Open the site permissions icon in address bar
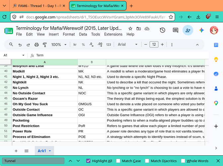 point(22,17)
